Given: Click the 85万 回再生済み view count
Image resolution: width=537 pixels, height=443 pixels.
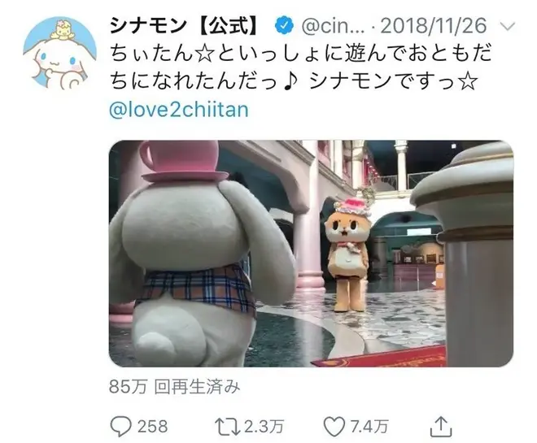Looking at the screenshot, I should click(x=175, y=387).
